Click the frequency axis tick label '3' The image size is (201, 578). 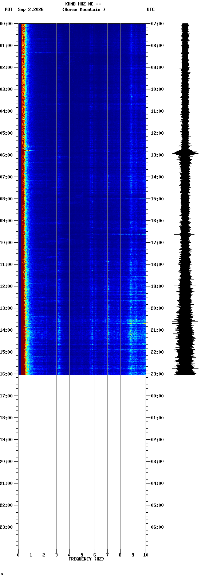coord(56,555)
